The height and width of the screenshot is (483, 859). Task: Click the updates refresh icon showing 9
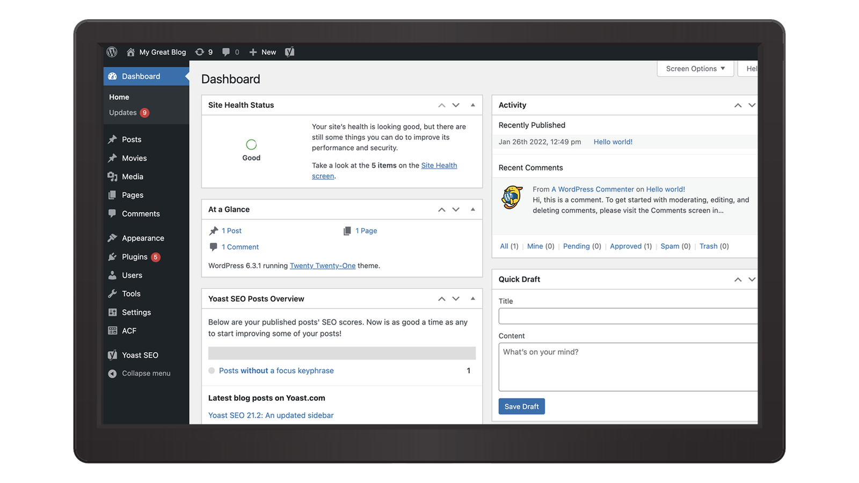(199, 52)
